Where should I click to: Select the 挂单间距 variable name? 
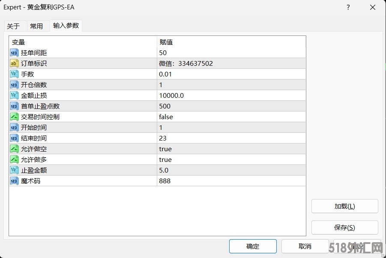(34, 53)
